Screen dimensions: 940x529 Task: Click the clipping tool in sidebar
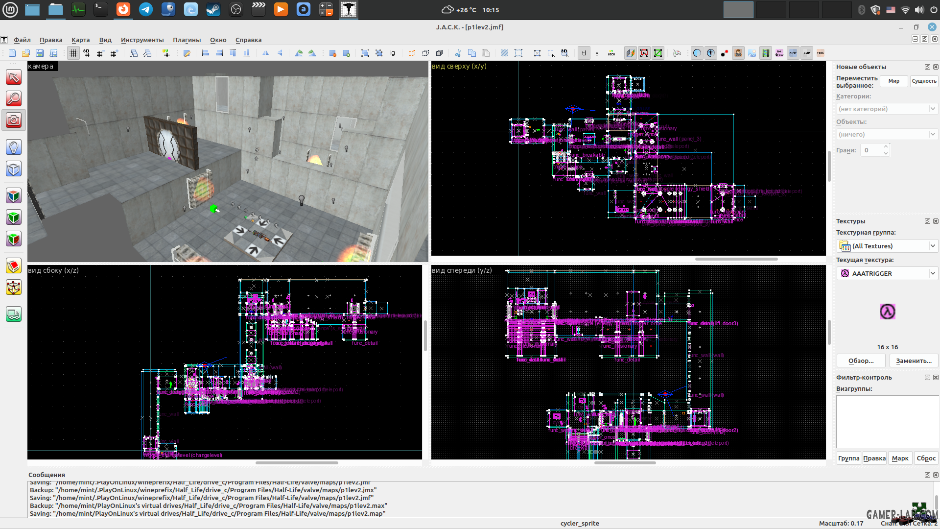(14, 266)
